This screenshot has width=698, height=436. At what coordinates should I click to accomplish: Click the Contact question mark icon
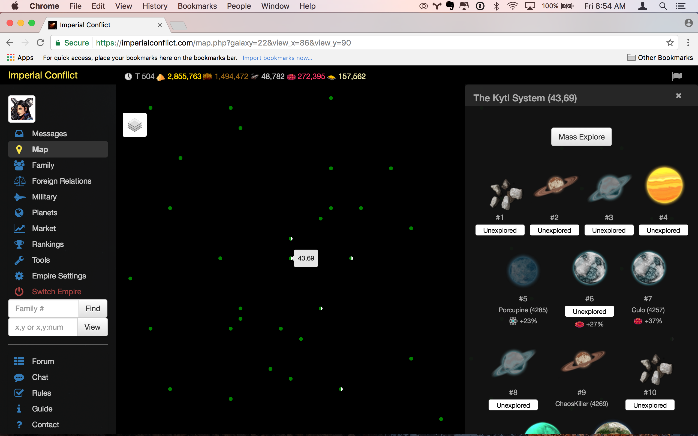pos(19,425)
